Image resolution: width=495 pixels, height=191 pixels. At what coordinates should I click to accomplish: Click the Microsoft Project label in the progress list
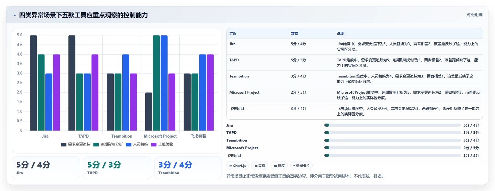(242, 148)
